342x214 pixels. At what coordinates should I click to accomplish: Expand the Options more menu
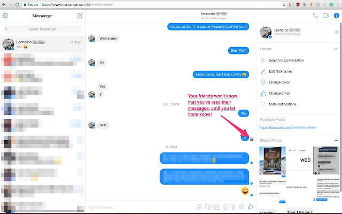coord(336,49)
